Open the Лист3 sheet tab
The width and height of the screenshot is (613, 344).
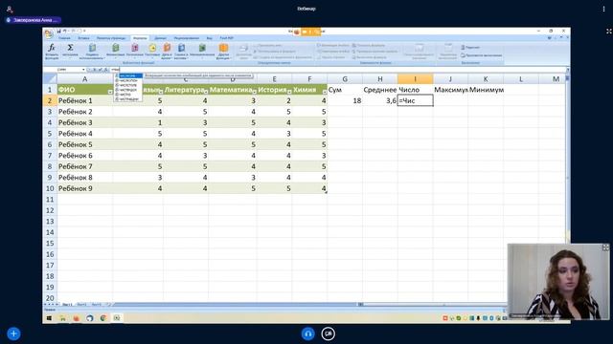click(x=96, y=304)
